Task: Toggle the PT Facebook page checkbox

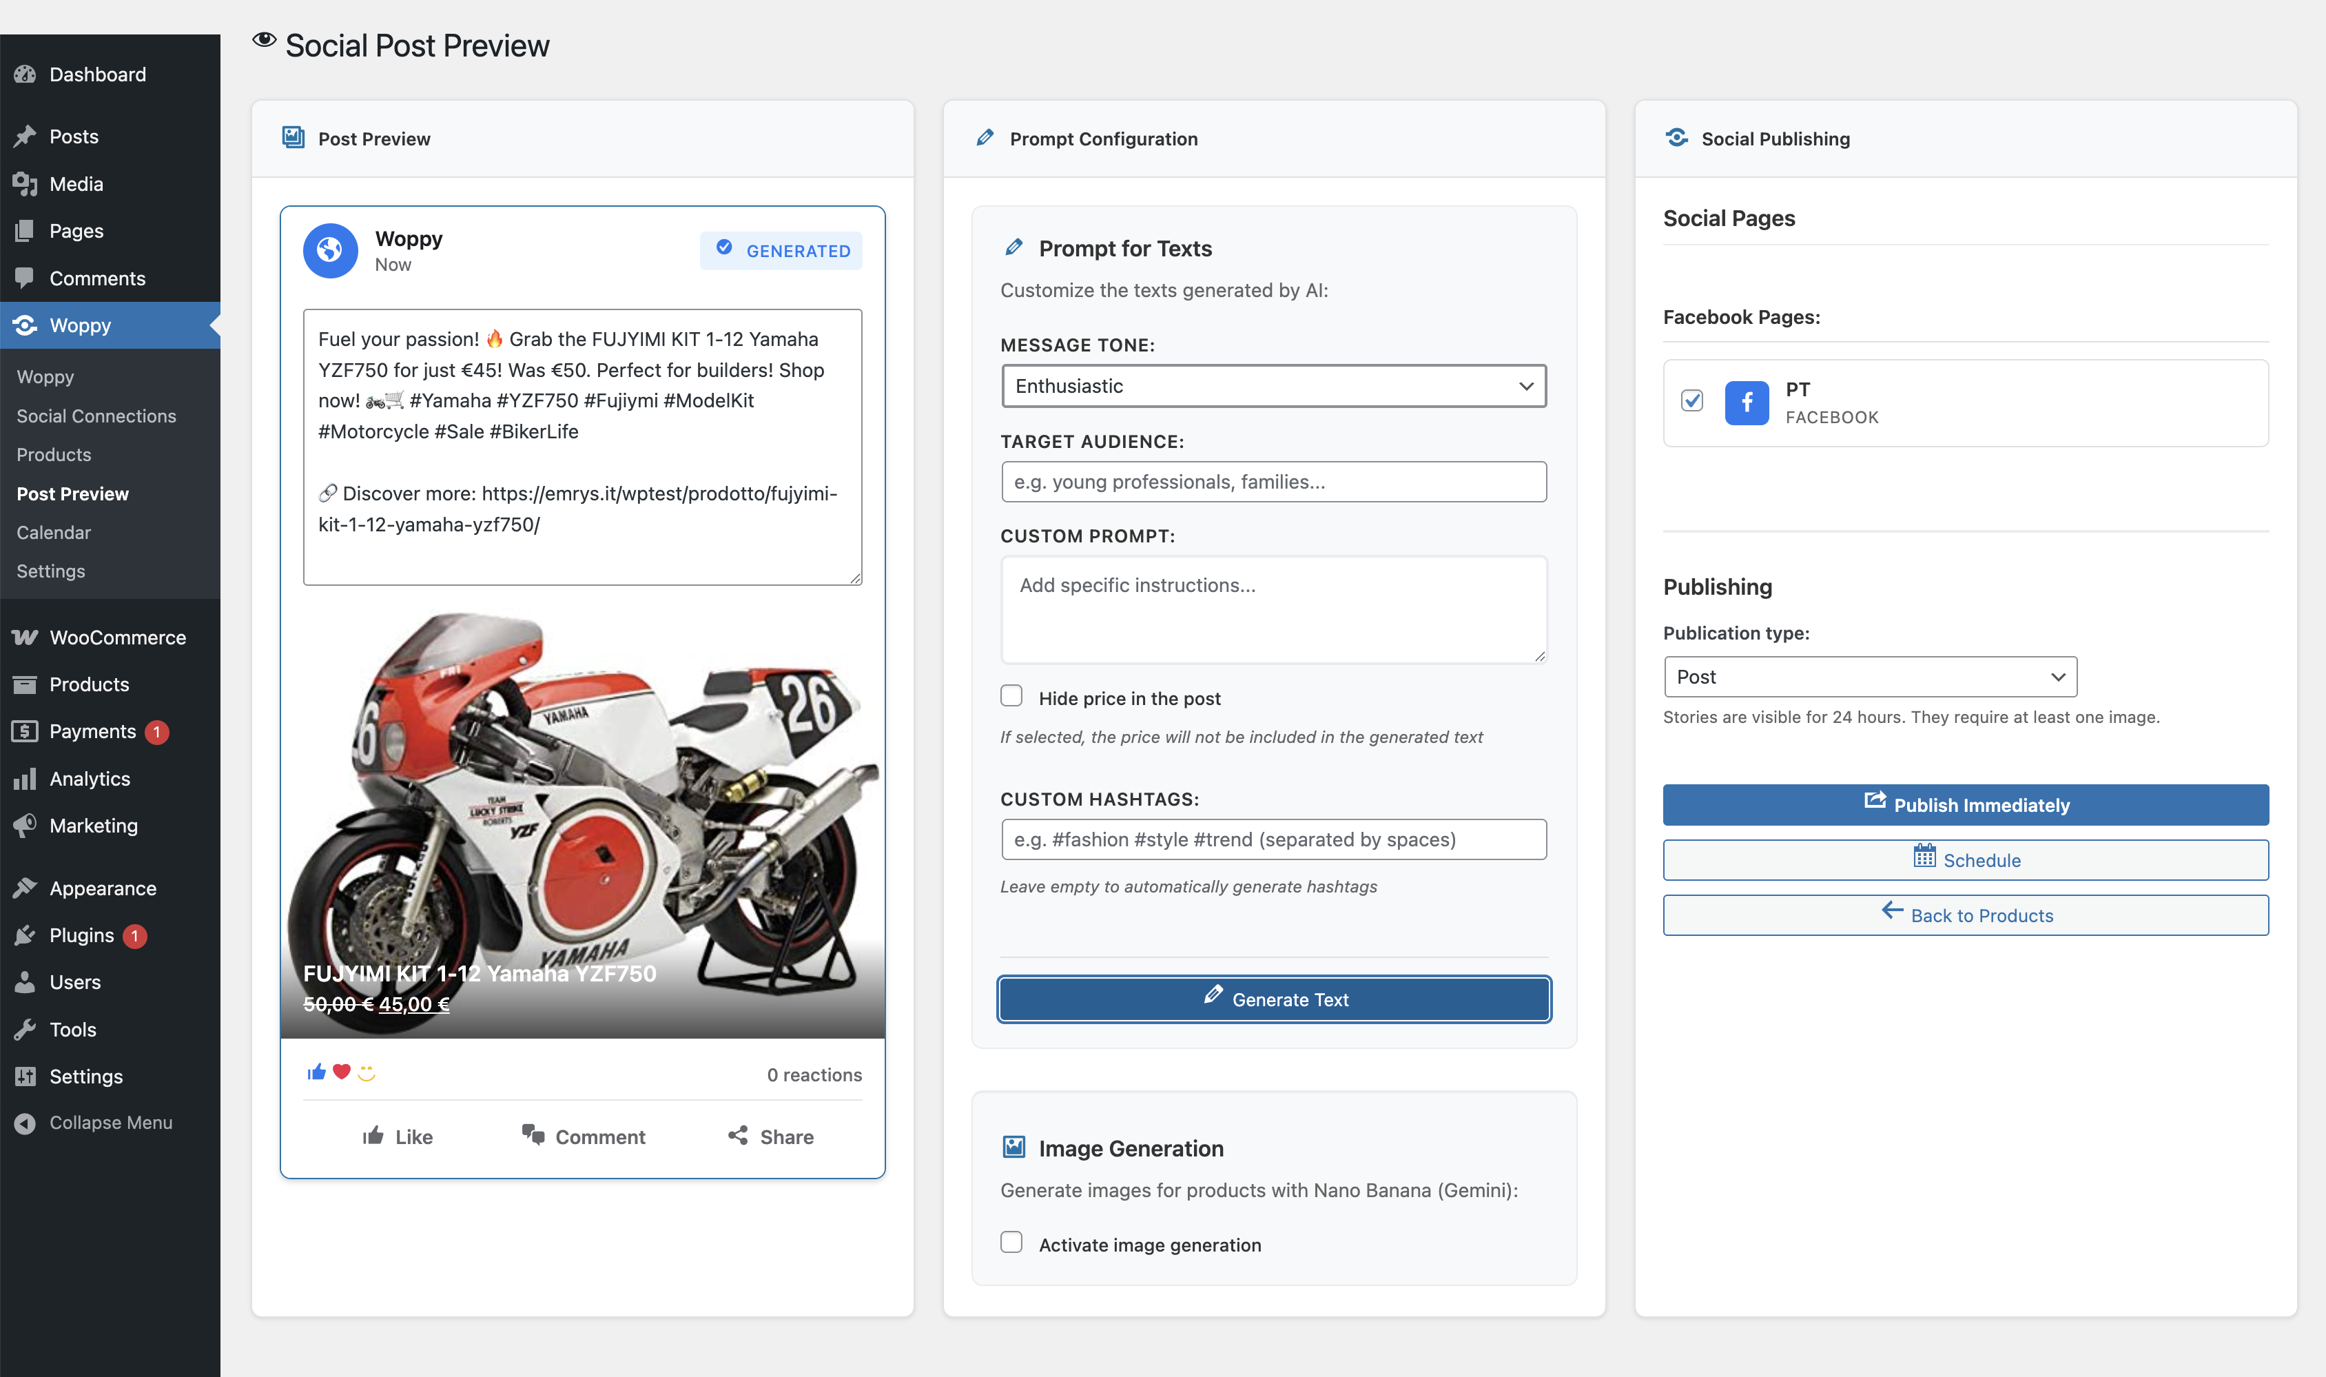Action: coord(1691,401)
